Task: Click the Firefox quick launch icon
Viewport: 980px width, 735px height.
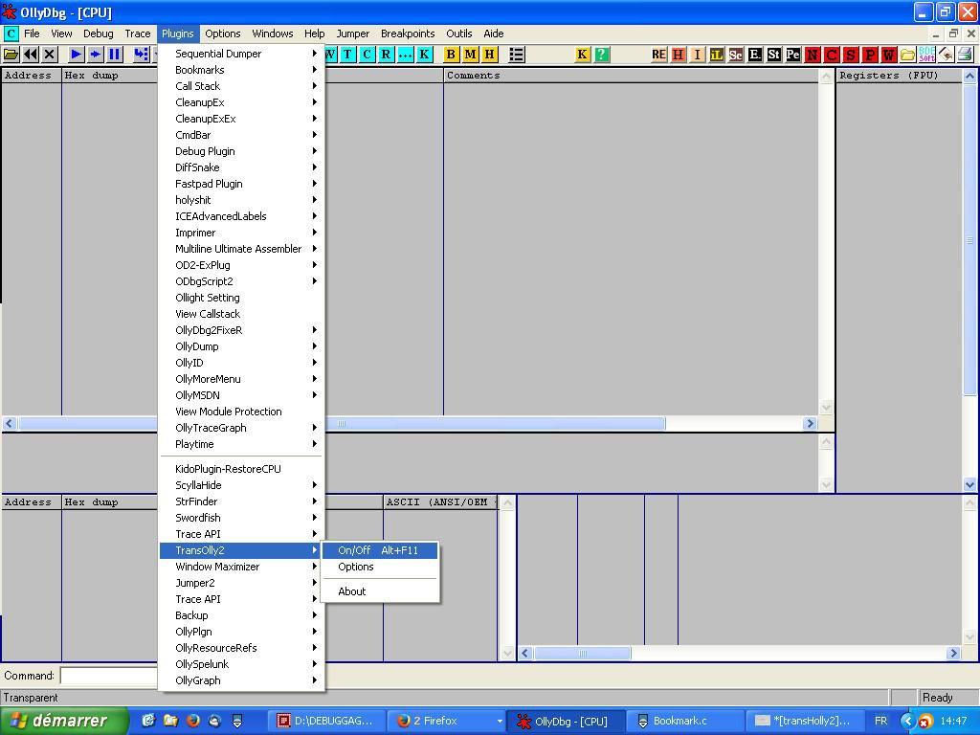Action: 193,721
